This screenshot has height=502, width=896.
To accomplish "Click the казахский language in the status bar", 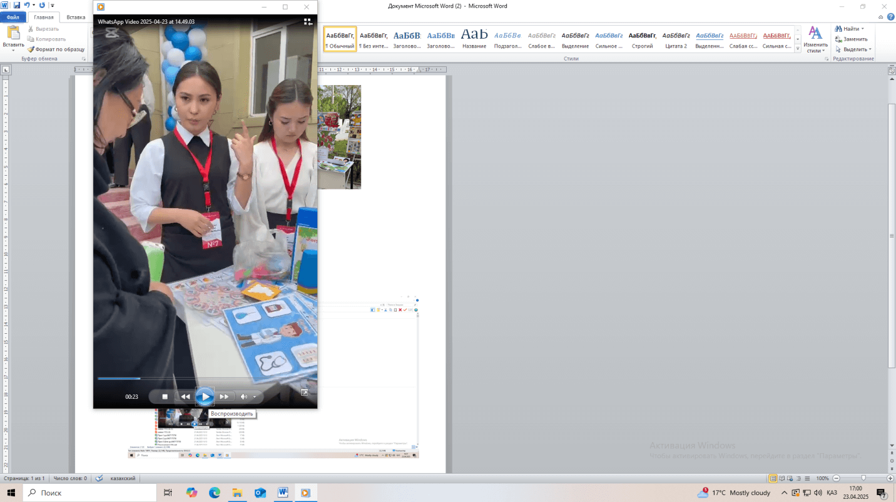I will pyautogui.click(x=123, y=478).
